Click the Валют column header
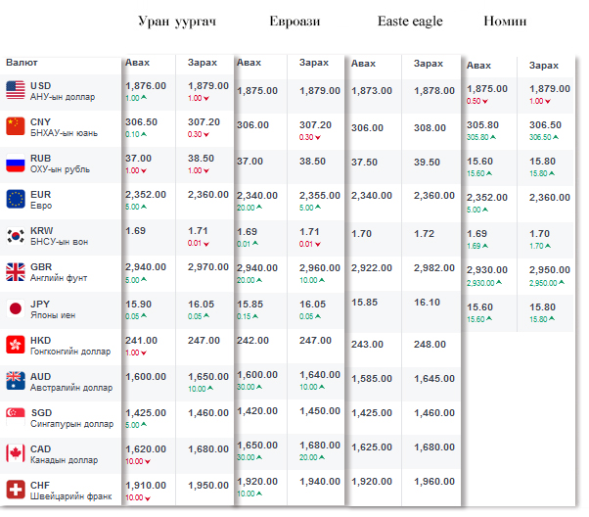This screenshot has height=517, width=589. tap(22, 63)
